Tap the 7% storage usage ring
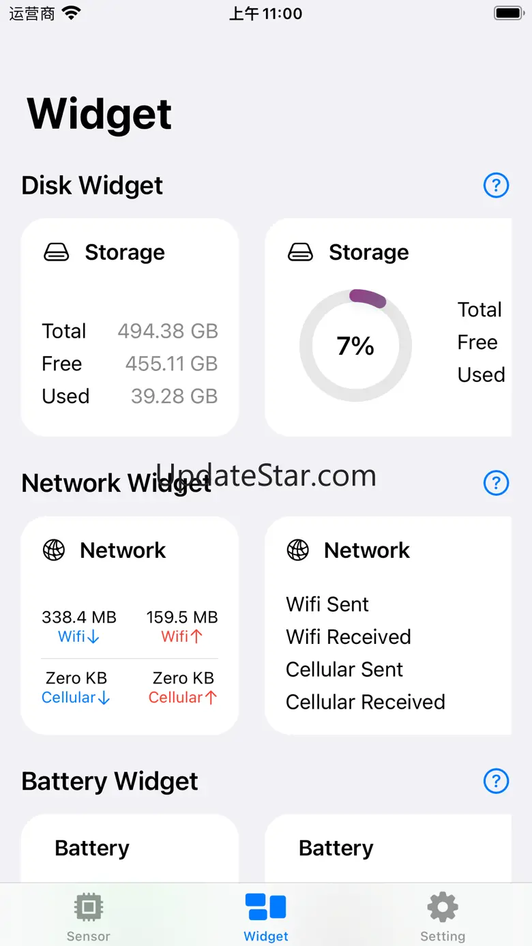532x946 pixels. click(355, 346)
